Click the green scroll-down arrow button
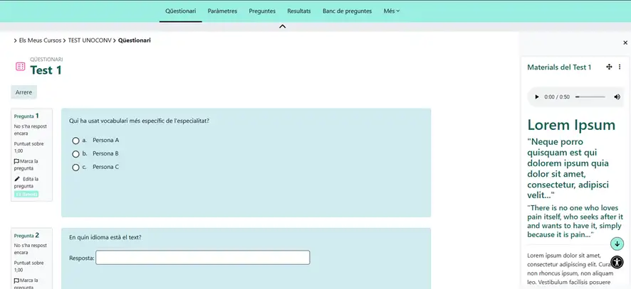Image resolution: width=631 pixels, height=289 pixels. [617, 244]
